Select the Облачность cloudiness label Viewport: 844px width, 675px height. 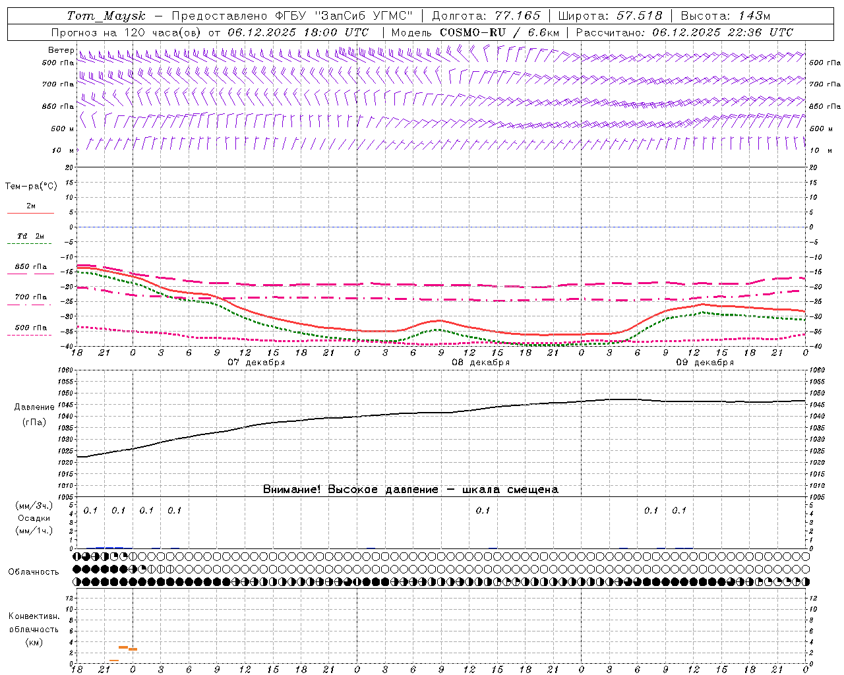click(34, 572)
